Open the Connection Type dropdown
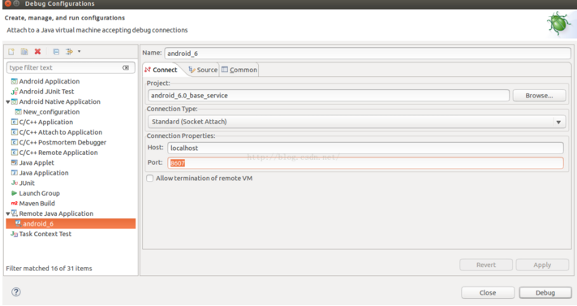Viewport: 577px width, 306px height. tap(356, 122)
